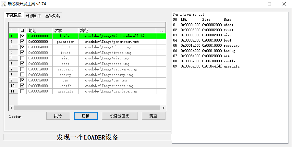Uncheck the rootfs row checkbox
Image resolution: width=292 pixels, height=147 pixels.
[22, 86]
